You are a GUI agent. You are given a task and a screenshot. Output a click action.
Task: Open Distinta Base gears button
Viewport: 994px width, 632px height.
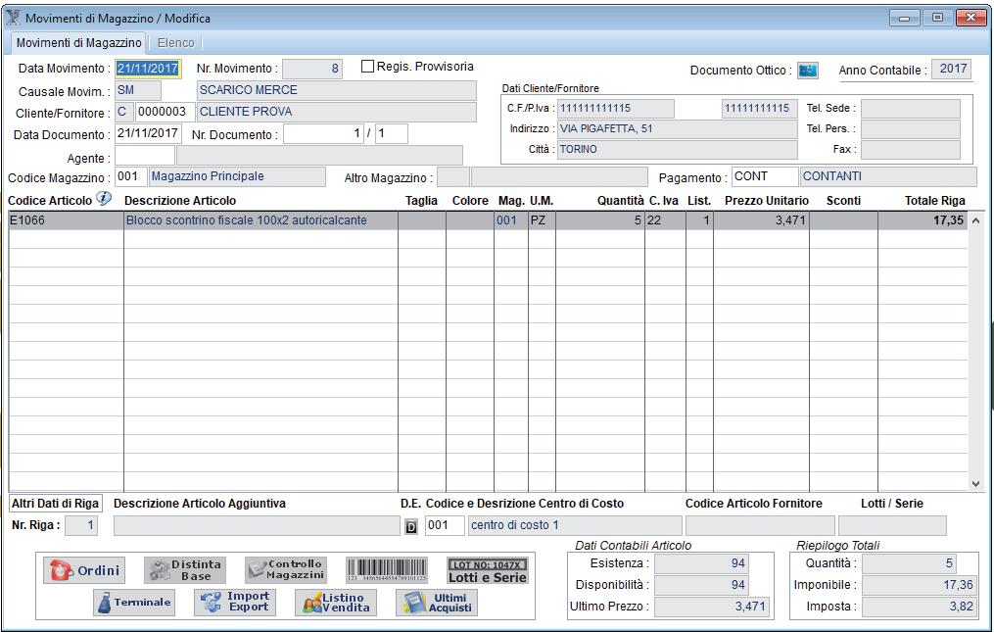pos(186,570)
